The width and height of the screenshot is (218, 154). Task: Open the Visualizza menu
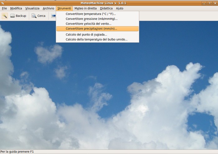coord(32,8)
